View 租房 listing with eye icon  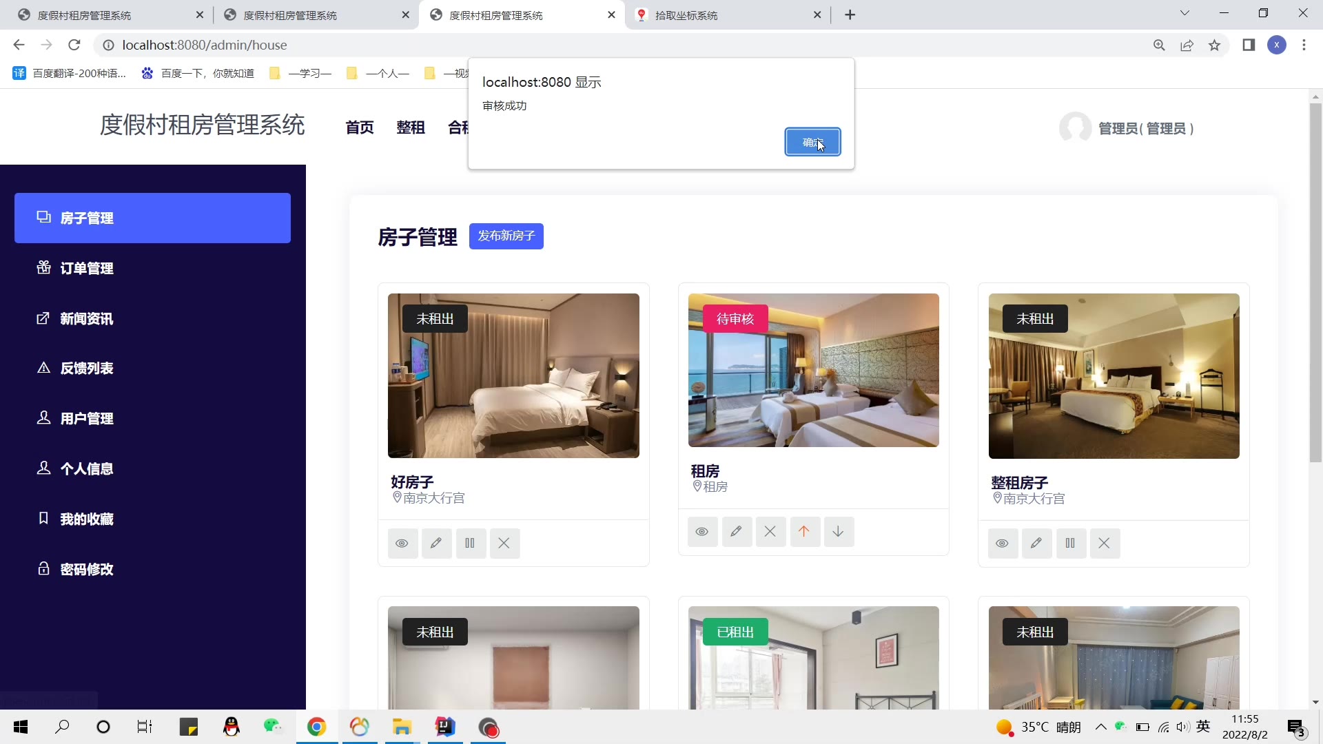[x=702, y=532]
